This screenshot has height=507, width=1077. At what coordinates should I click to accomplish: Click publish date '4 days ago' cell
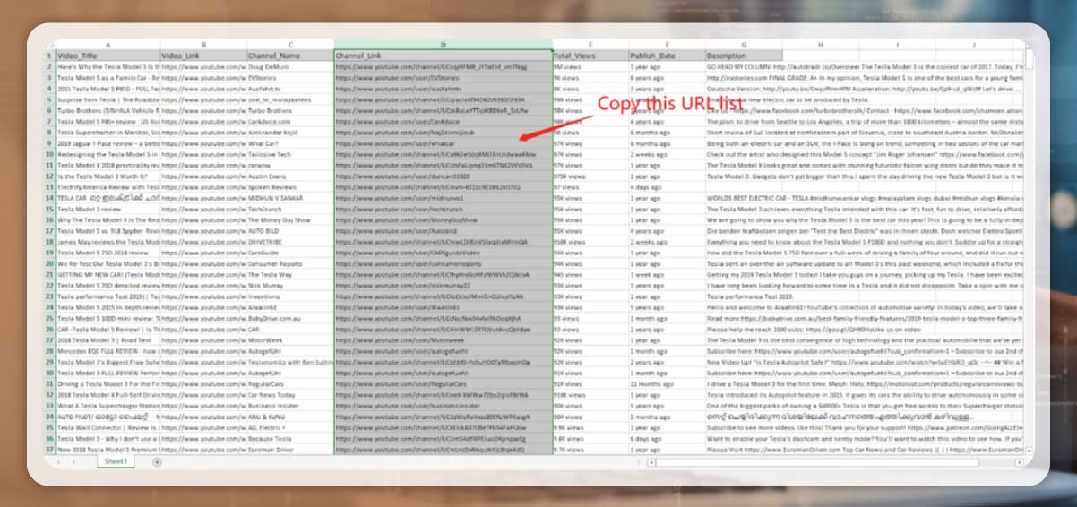coord(667,187)
